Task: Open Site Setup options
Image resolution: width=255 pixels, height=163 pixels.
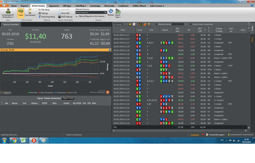Action: [x=45, y=9]
